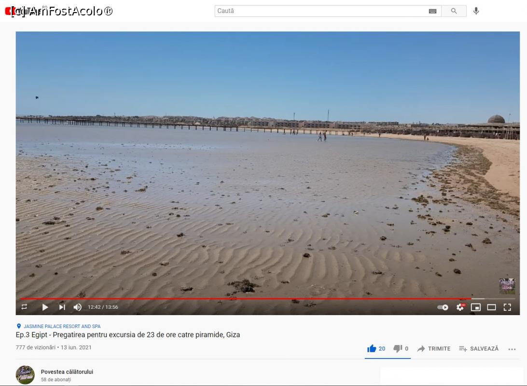
Task: Mute the video volume
Action: tap(77, 307)
